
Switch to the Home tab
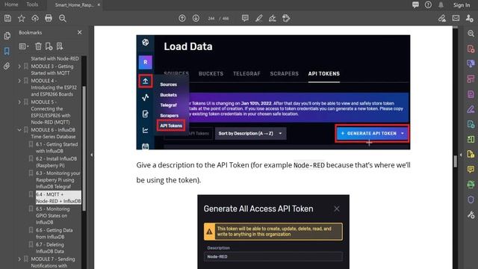[11, 4]
